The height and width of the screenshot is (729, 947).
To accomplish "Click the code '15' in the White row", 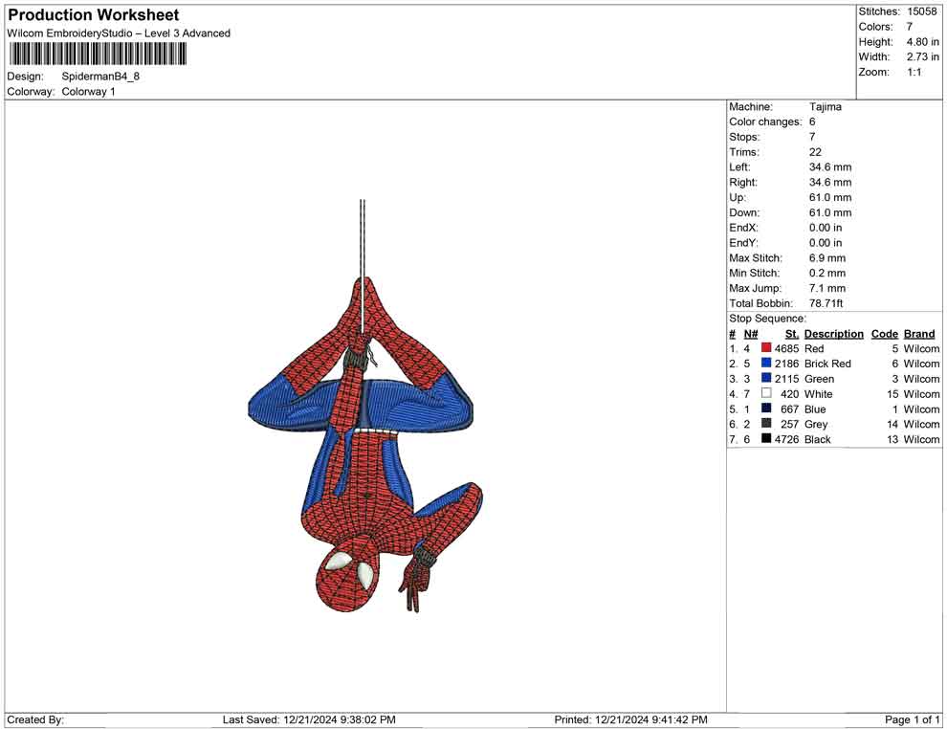I will pos(892,394).
